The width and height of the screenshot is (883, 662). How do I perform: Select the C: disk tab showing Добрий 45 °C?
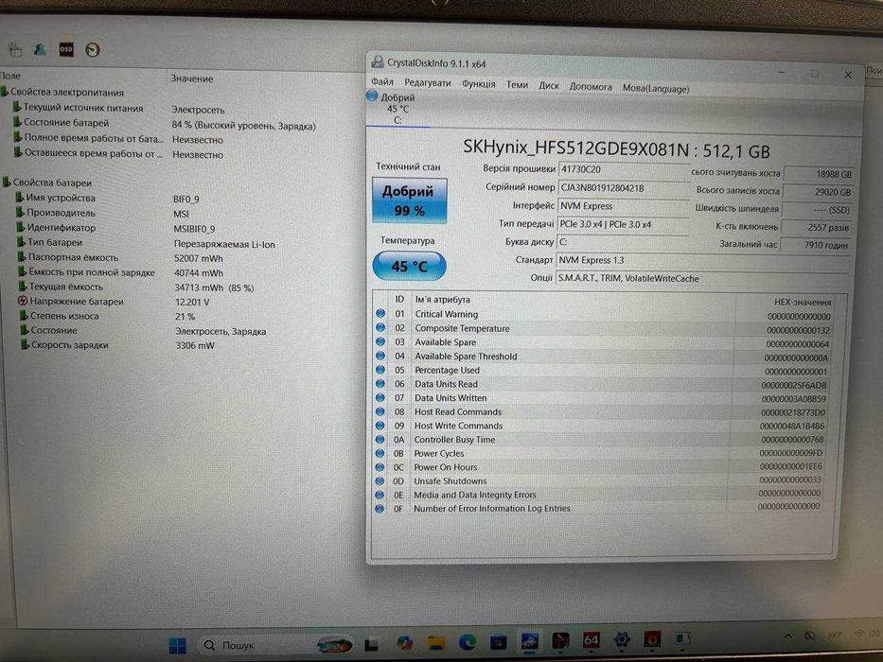tap(397, 109)
